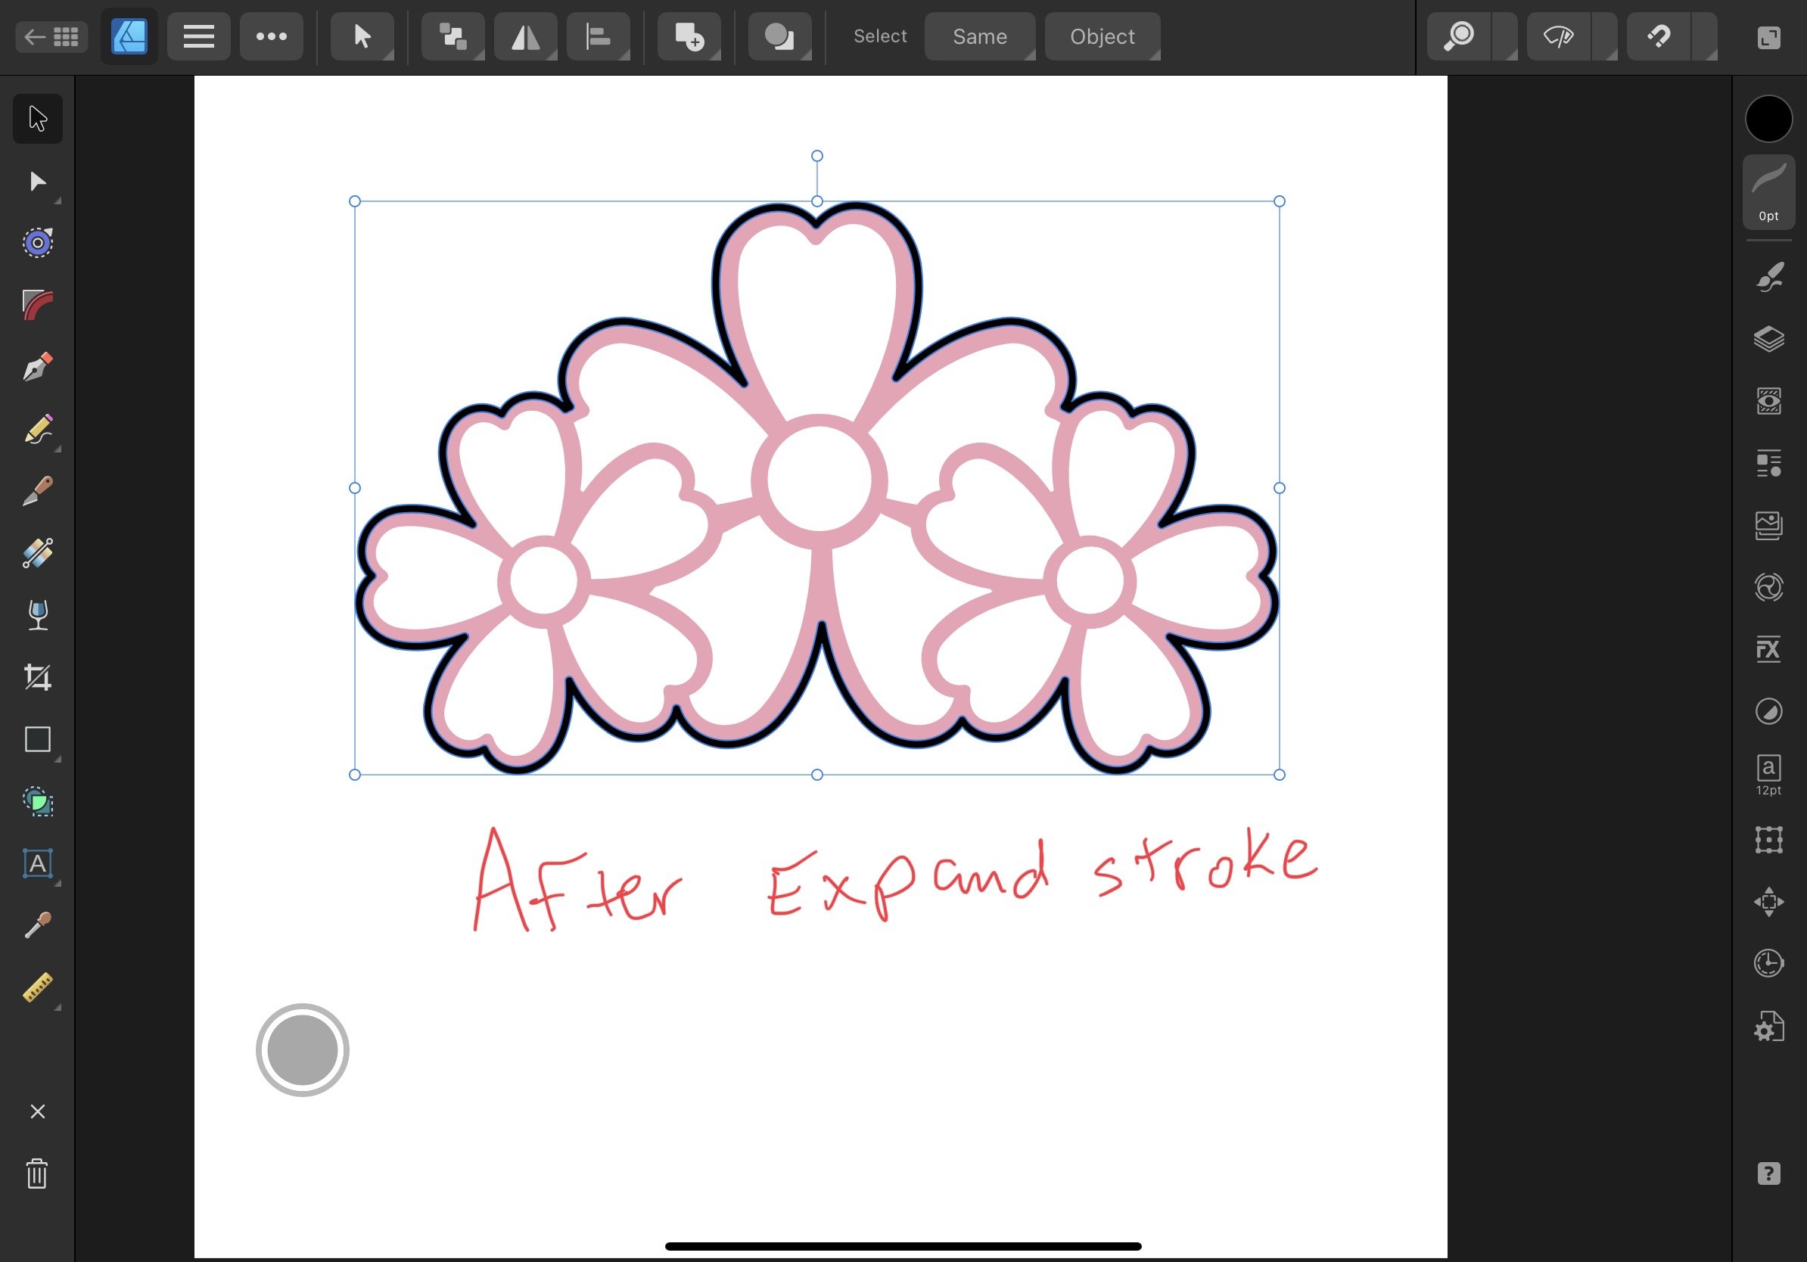Open the Appearance panel icon
The height and width of the screenshot is (1262, 1807).
(x=1768, y=401)
